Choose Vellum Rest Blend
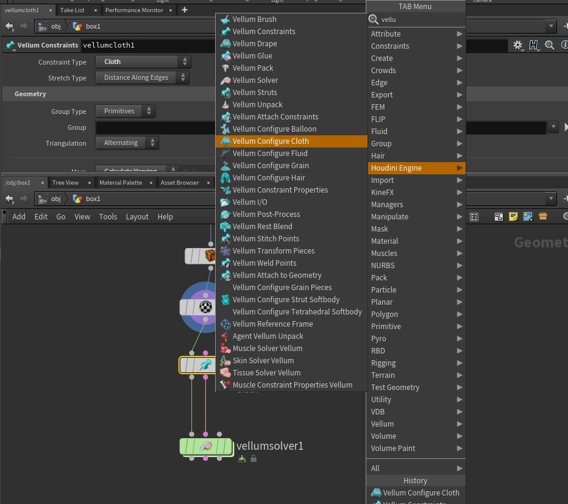The height and width of the screenshot is (504, 568). click(x=291, y=227)
